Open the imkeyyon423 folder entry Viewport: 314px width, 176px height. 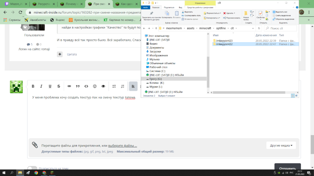pos(224,41)
